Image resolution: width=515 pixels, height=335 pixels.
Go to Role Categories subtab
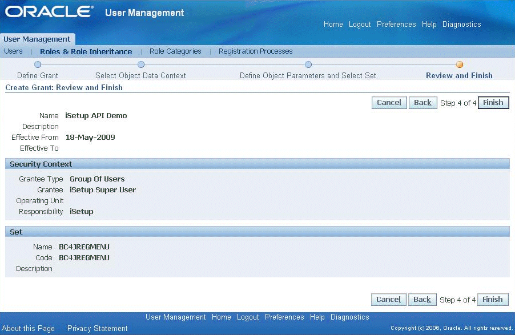point(175,51)
